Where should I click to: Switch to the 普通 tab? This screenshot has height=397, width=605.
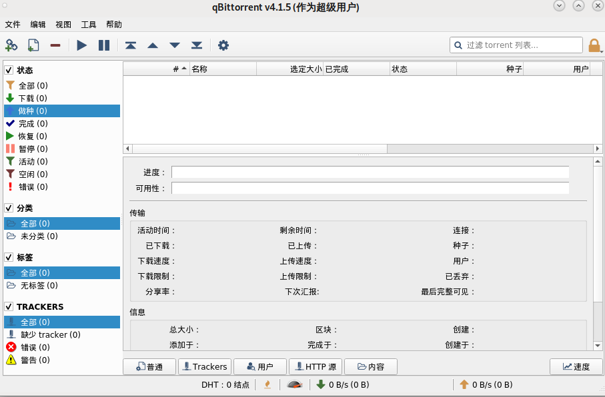point(149,366)
